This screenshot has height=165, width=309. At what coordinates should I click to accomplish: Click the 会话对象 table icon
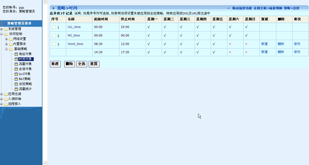point(16,69)
